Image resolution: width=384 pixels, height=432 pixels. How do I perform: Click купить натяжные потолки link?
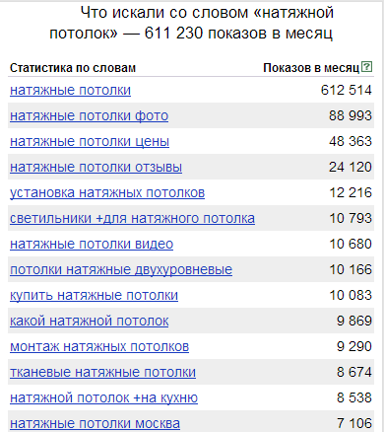point(94,295)
